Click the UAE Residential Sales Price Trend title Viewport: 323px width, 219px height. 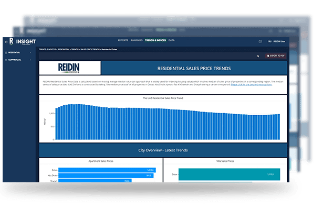163,98
